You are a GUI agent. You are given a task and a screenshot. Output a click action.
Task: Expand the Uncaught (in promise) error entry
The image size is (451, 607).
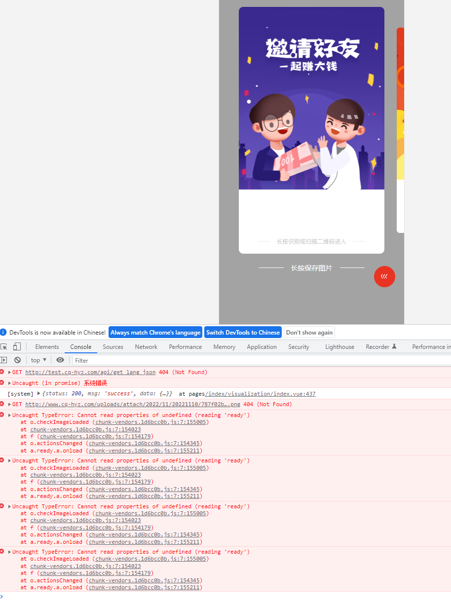pyautogui.click(x=9, y=383)
